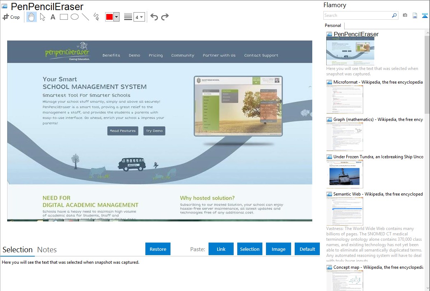Open the PenPencilEraser snapshot thumbnail

(x=350, y=51)
